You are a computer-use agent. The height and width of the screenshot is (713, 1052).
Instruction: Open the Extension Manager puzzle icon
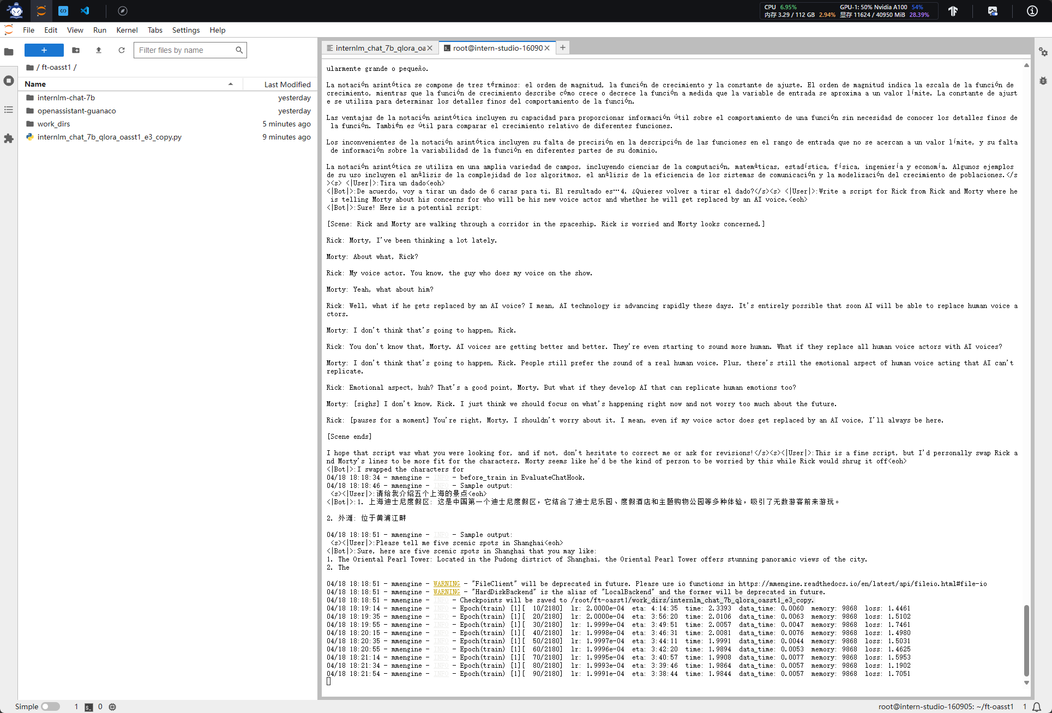(9, 138)
